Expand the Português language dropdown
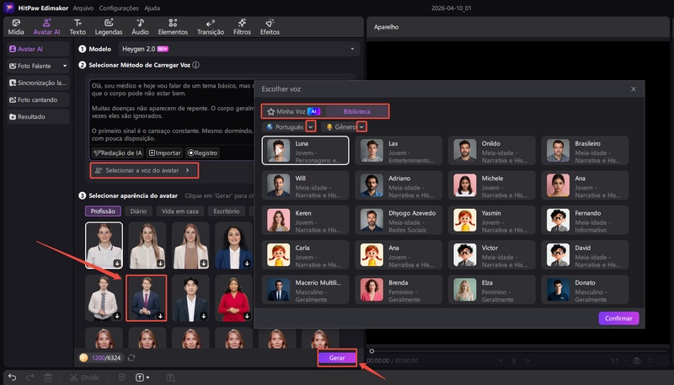The width and height of the screenshot is (674, 385). 311,126
